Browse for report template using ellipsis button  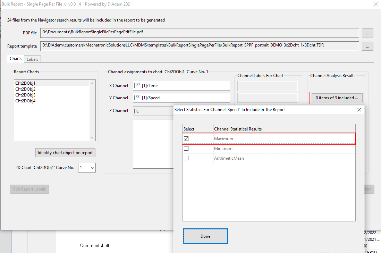[367, 46]
